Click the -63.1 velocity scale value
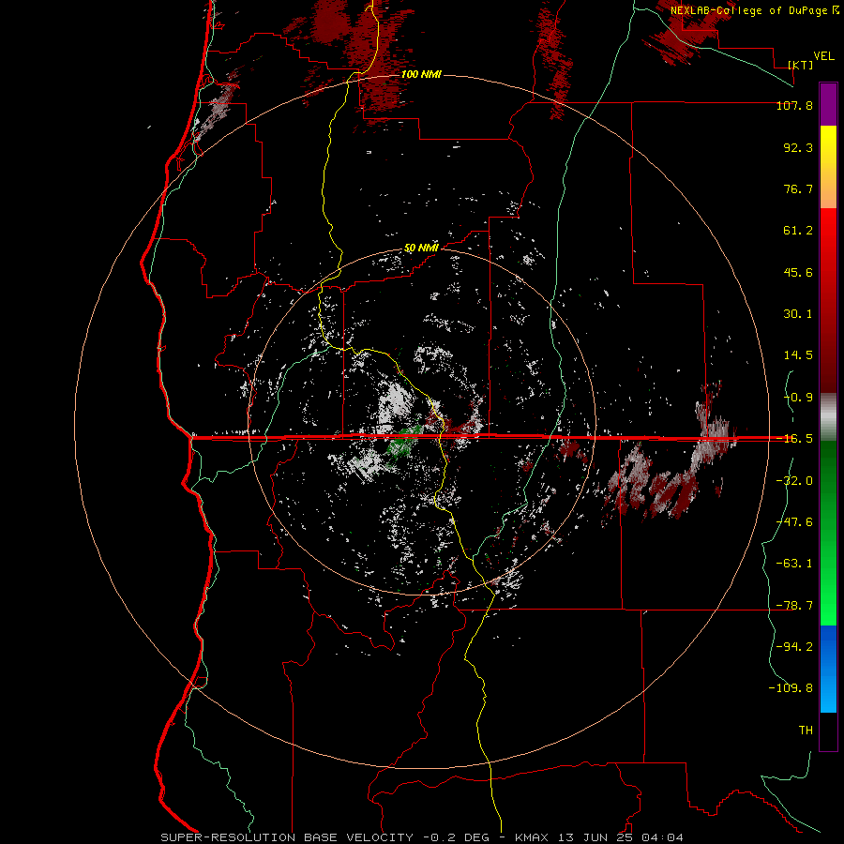This screenshot has height=844, width=844. pyautogui.click(x=794, y=564)
